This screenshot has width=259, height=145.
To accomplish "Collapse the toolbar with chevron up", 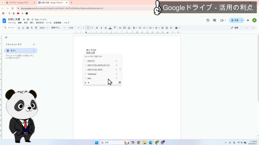I will pos(253,28).
